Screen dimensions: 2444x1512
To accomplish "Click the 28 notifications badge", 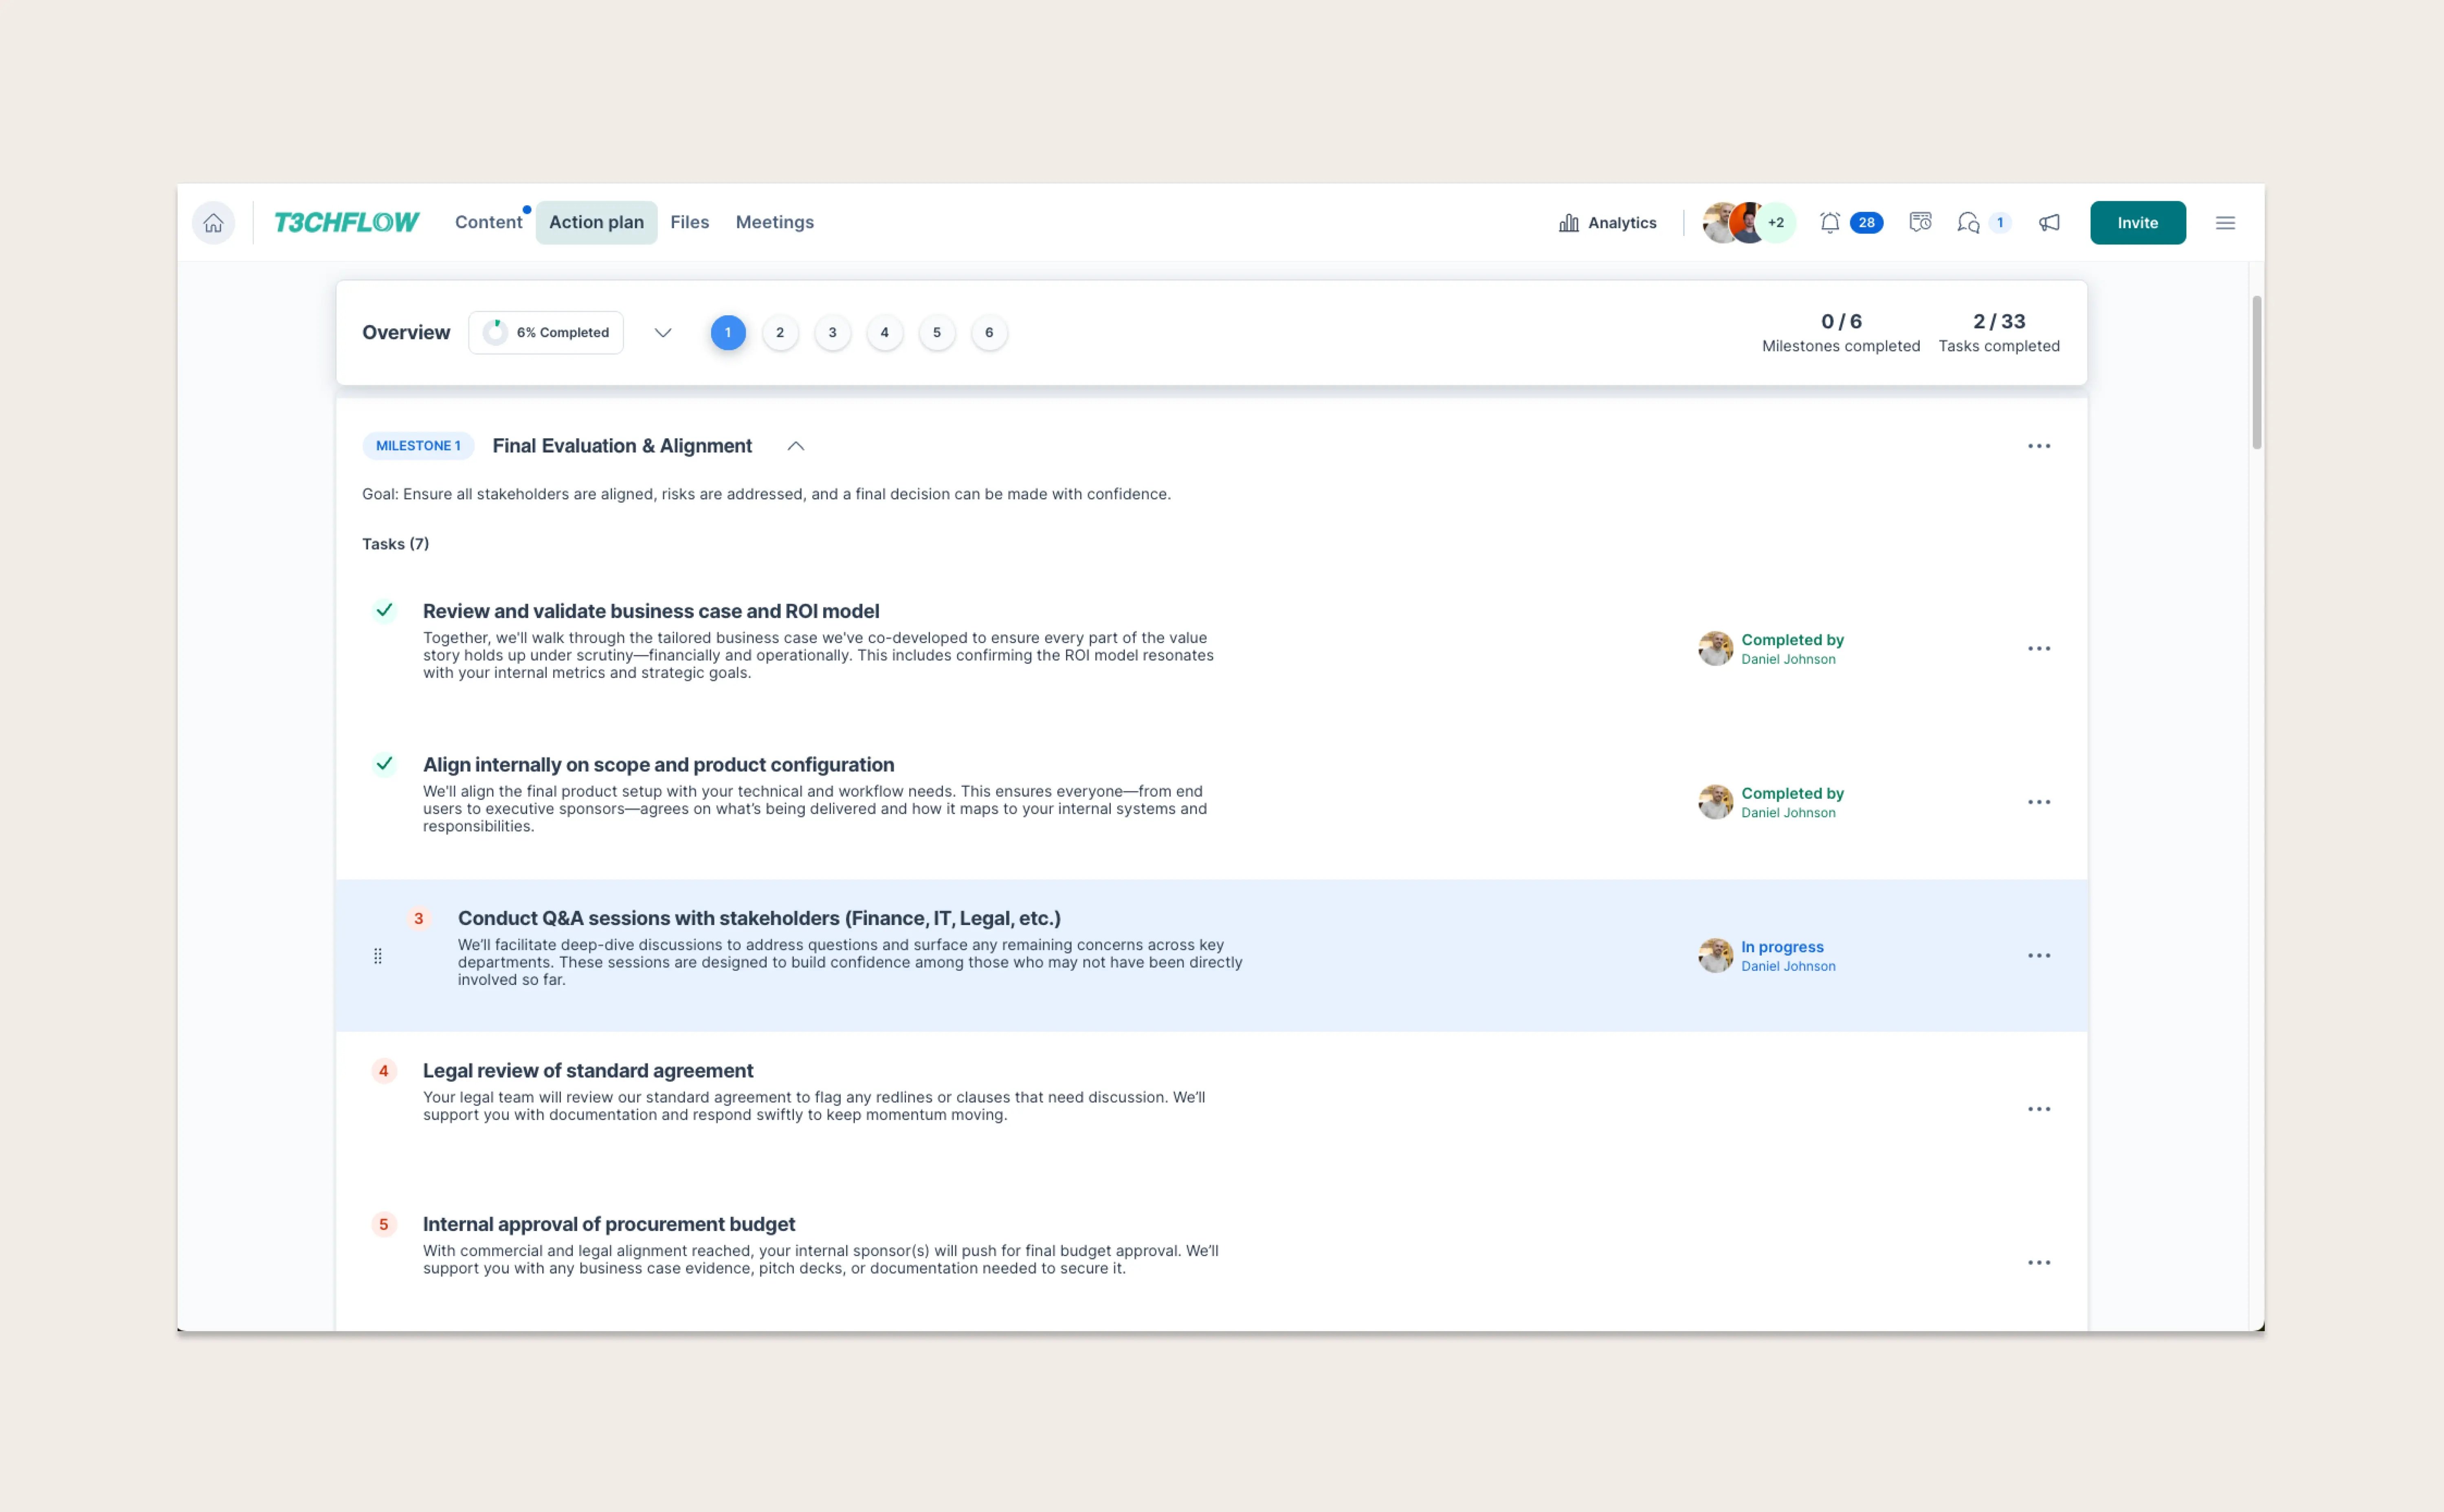I will tap(1866, 223).
